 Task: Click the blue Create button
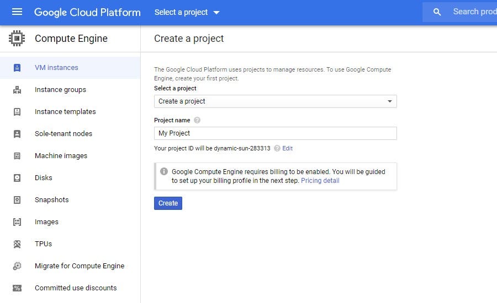click(168, 203)
